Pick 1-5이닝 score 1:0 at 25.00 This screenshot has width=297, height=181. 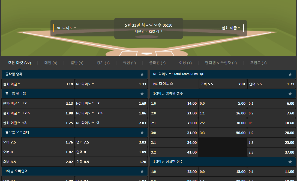[x=174, y=171]
